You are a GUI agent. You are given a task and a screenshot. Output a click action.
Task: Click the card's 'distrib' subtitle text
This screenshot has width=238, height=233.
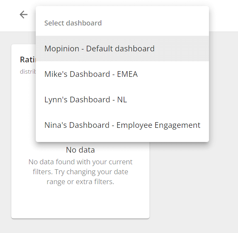27,71
